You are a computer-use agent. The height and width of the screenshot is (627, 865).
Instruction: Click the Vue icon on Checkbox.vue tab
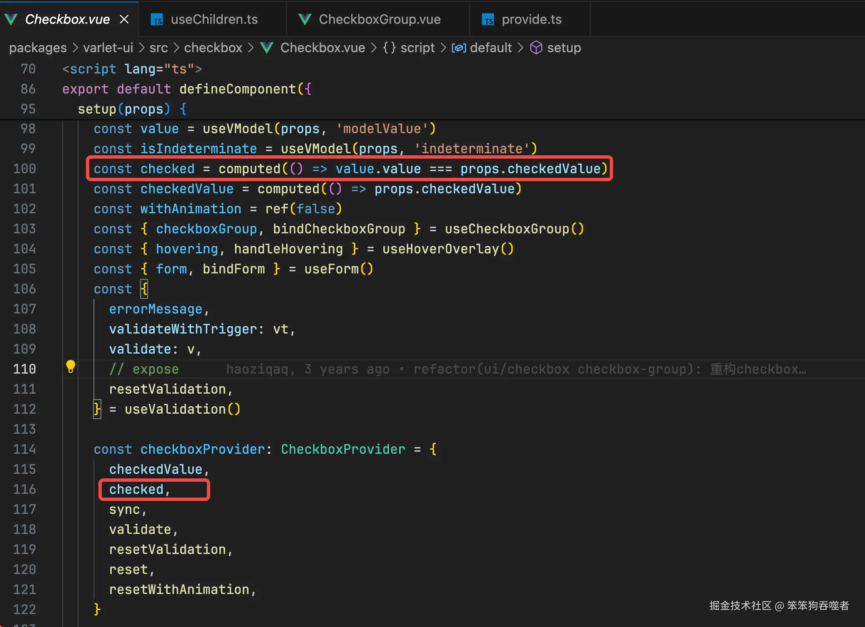click(11, 19)
